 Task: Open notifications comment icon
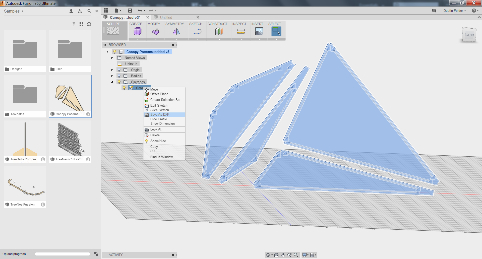tap(434, 11)
